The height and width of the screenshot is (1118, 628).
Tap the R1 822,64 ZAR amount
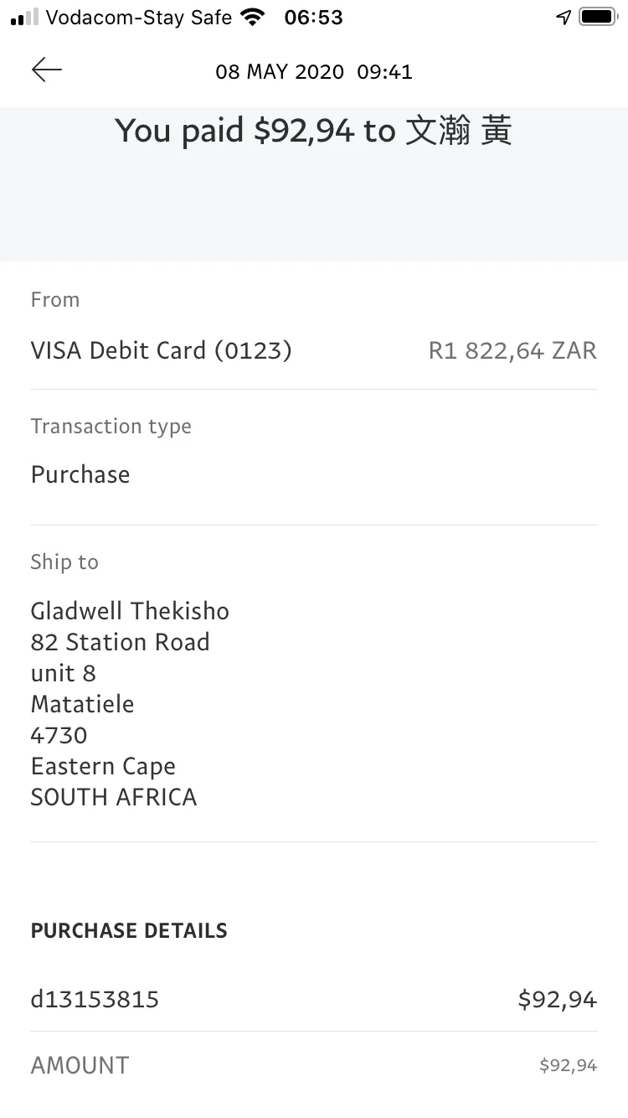(512, 350)
